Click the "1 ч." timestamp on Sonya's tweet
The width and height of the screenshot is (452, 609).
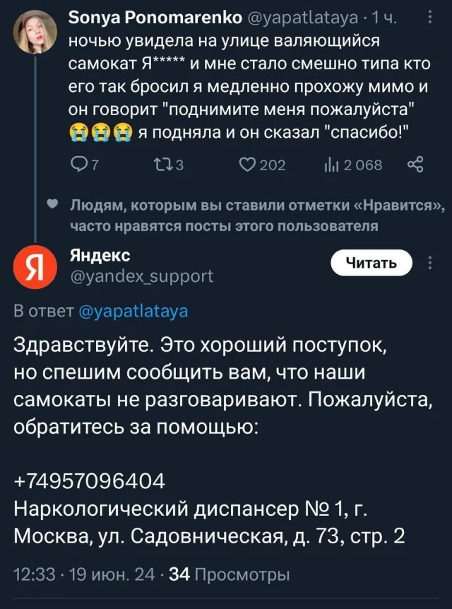click(386, 16)
